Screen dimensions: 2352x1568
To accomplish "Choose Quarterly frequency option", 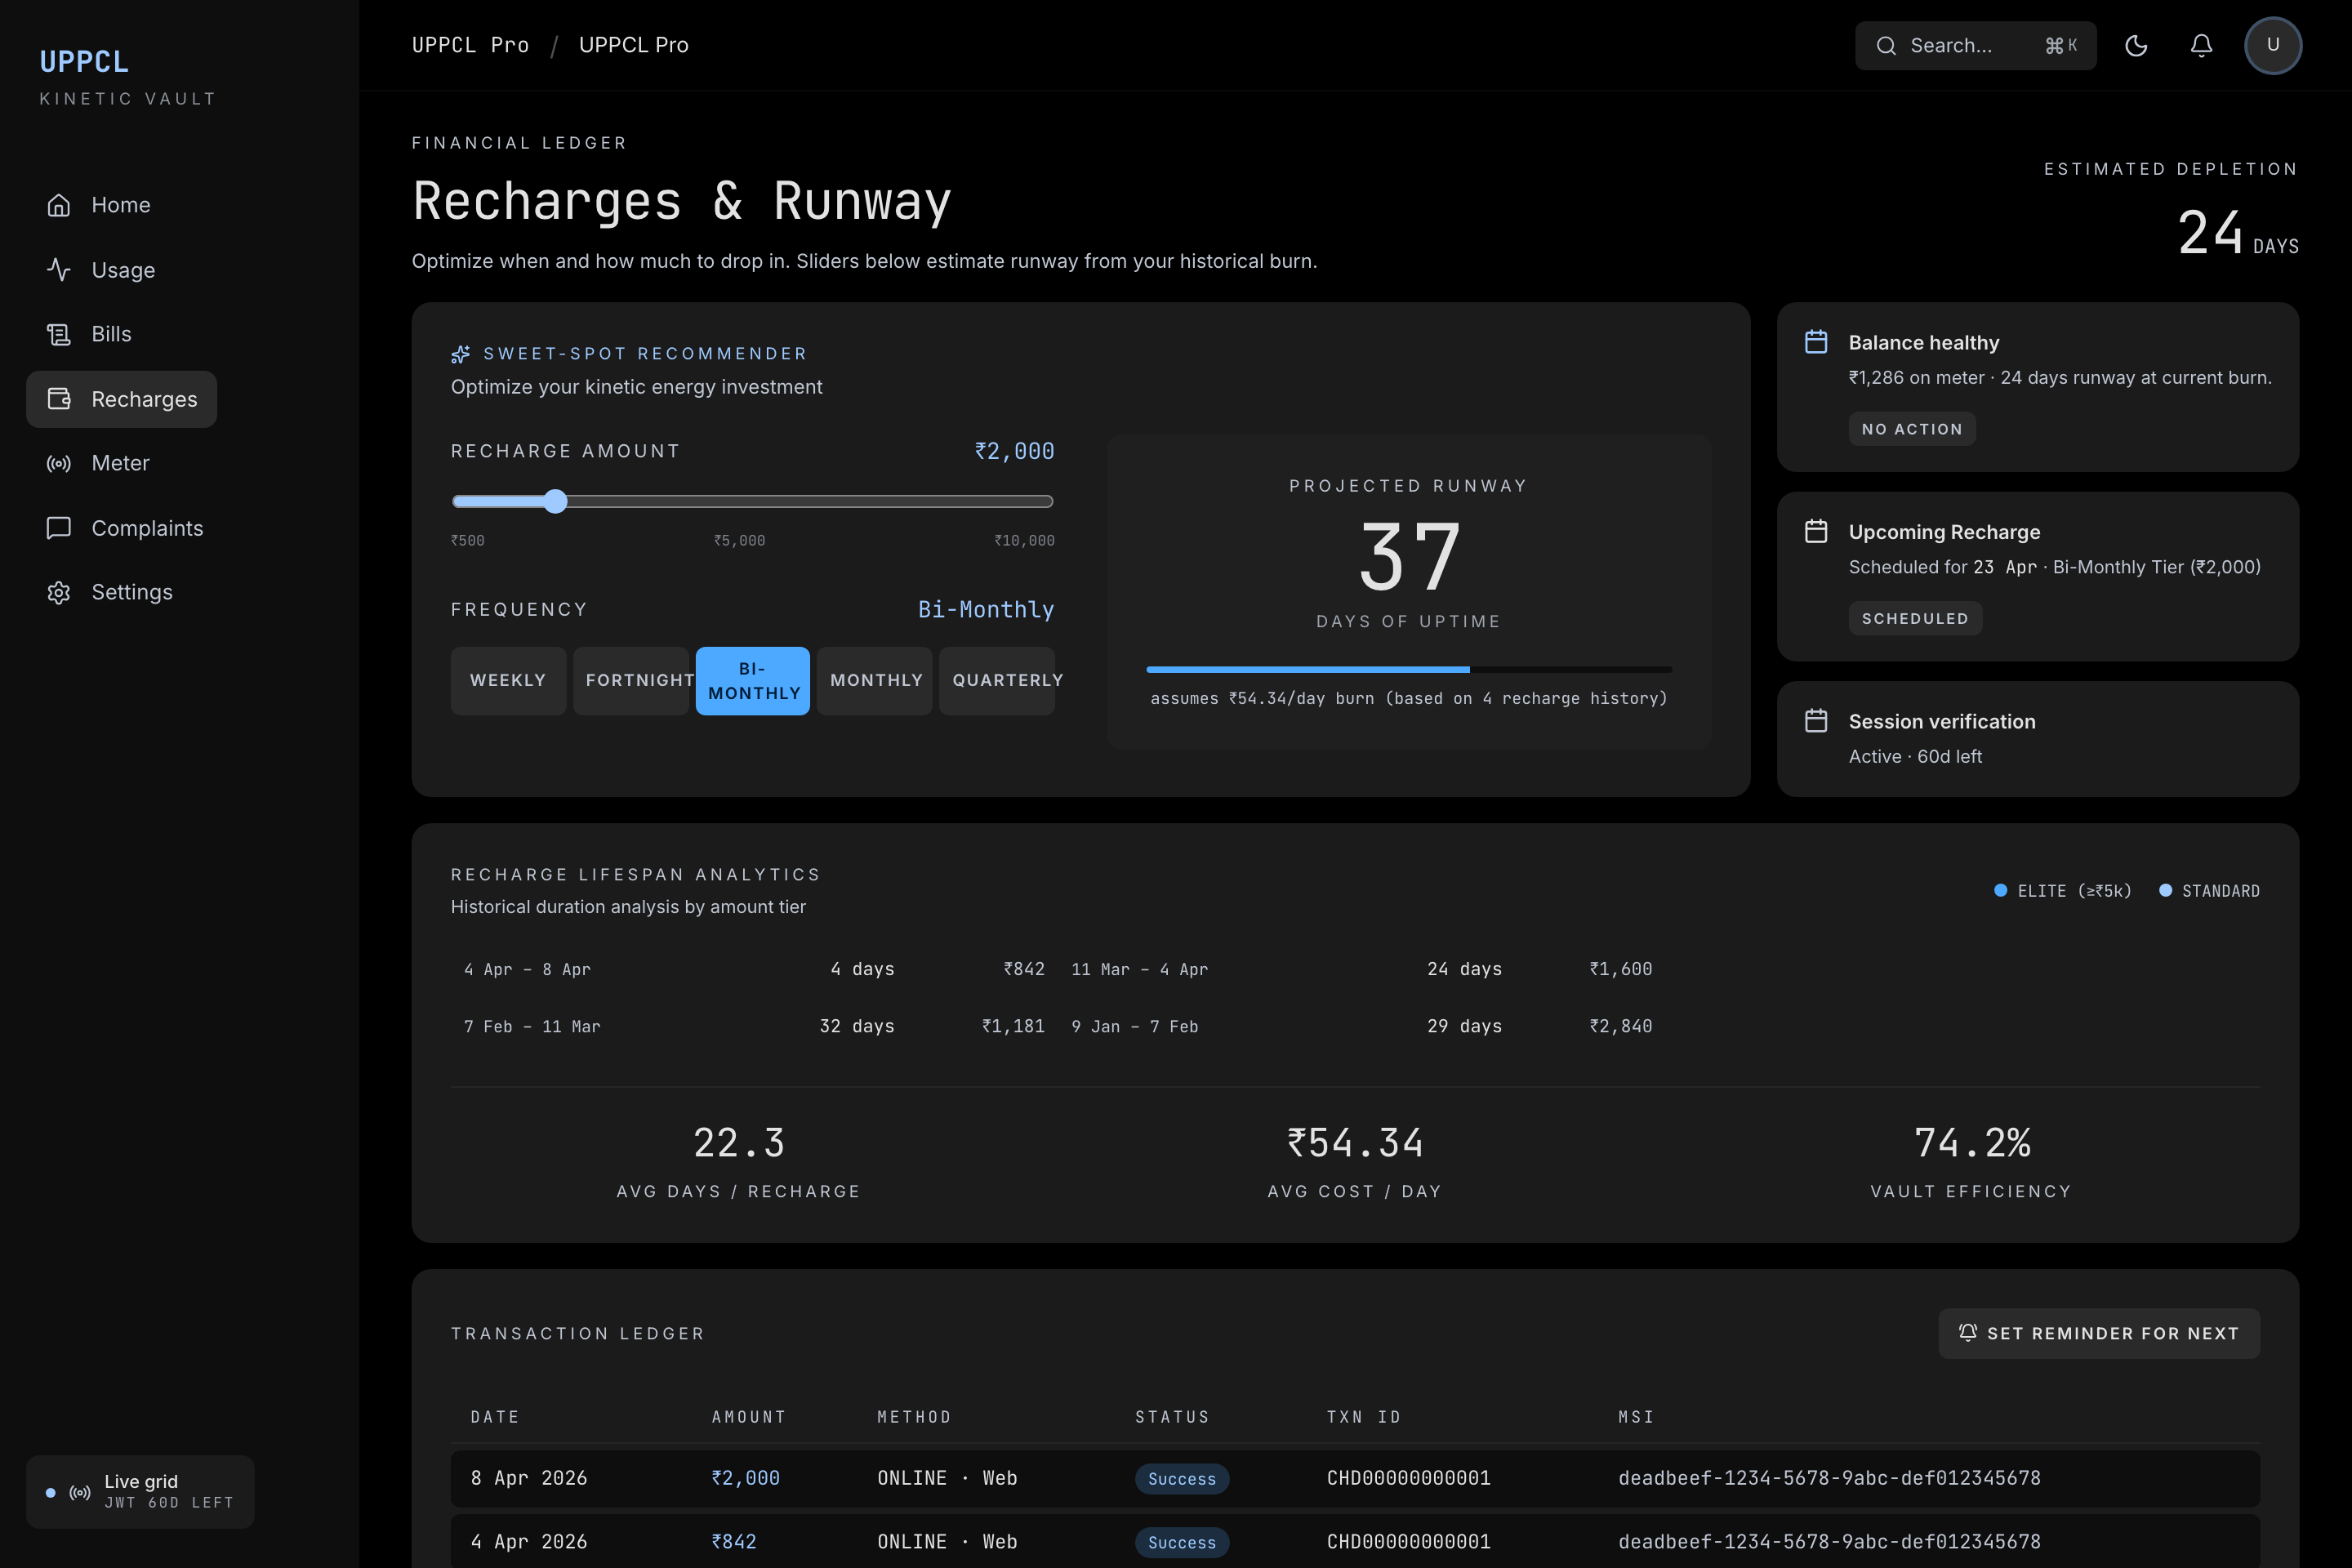I will pos(997,680).
